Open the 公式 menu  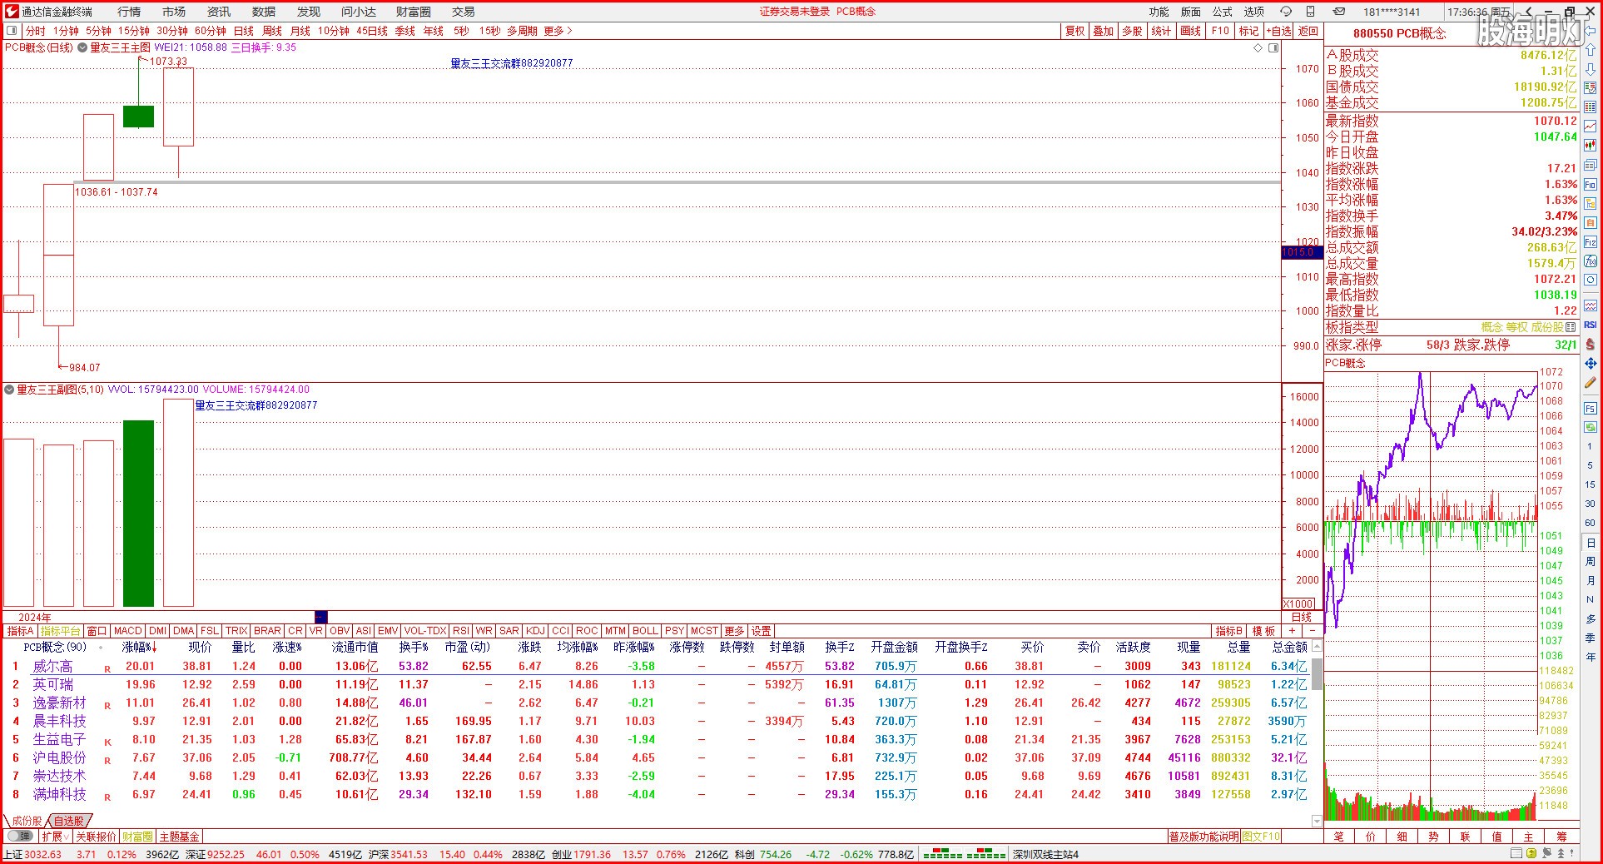pos(1223,12)
